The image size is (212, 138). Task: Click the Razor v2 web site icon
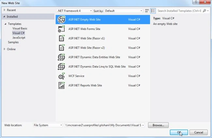pyautogui.click(x=62, y=48)
